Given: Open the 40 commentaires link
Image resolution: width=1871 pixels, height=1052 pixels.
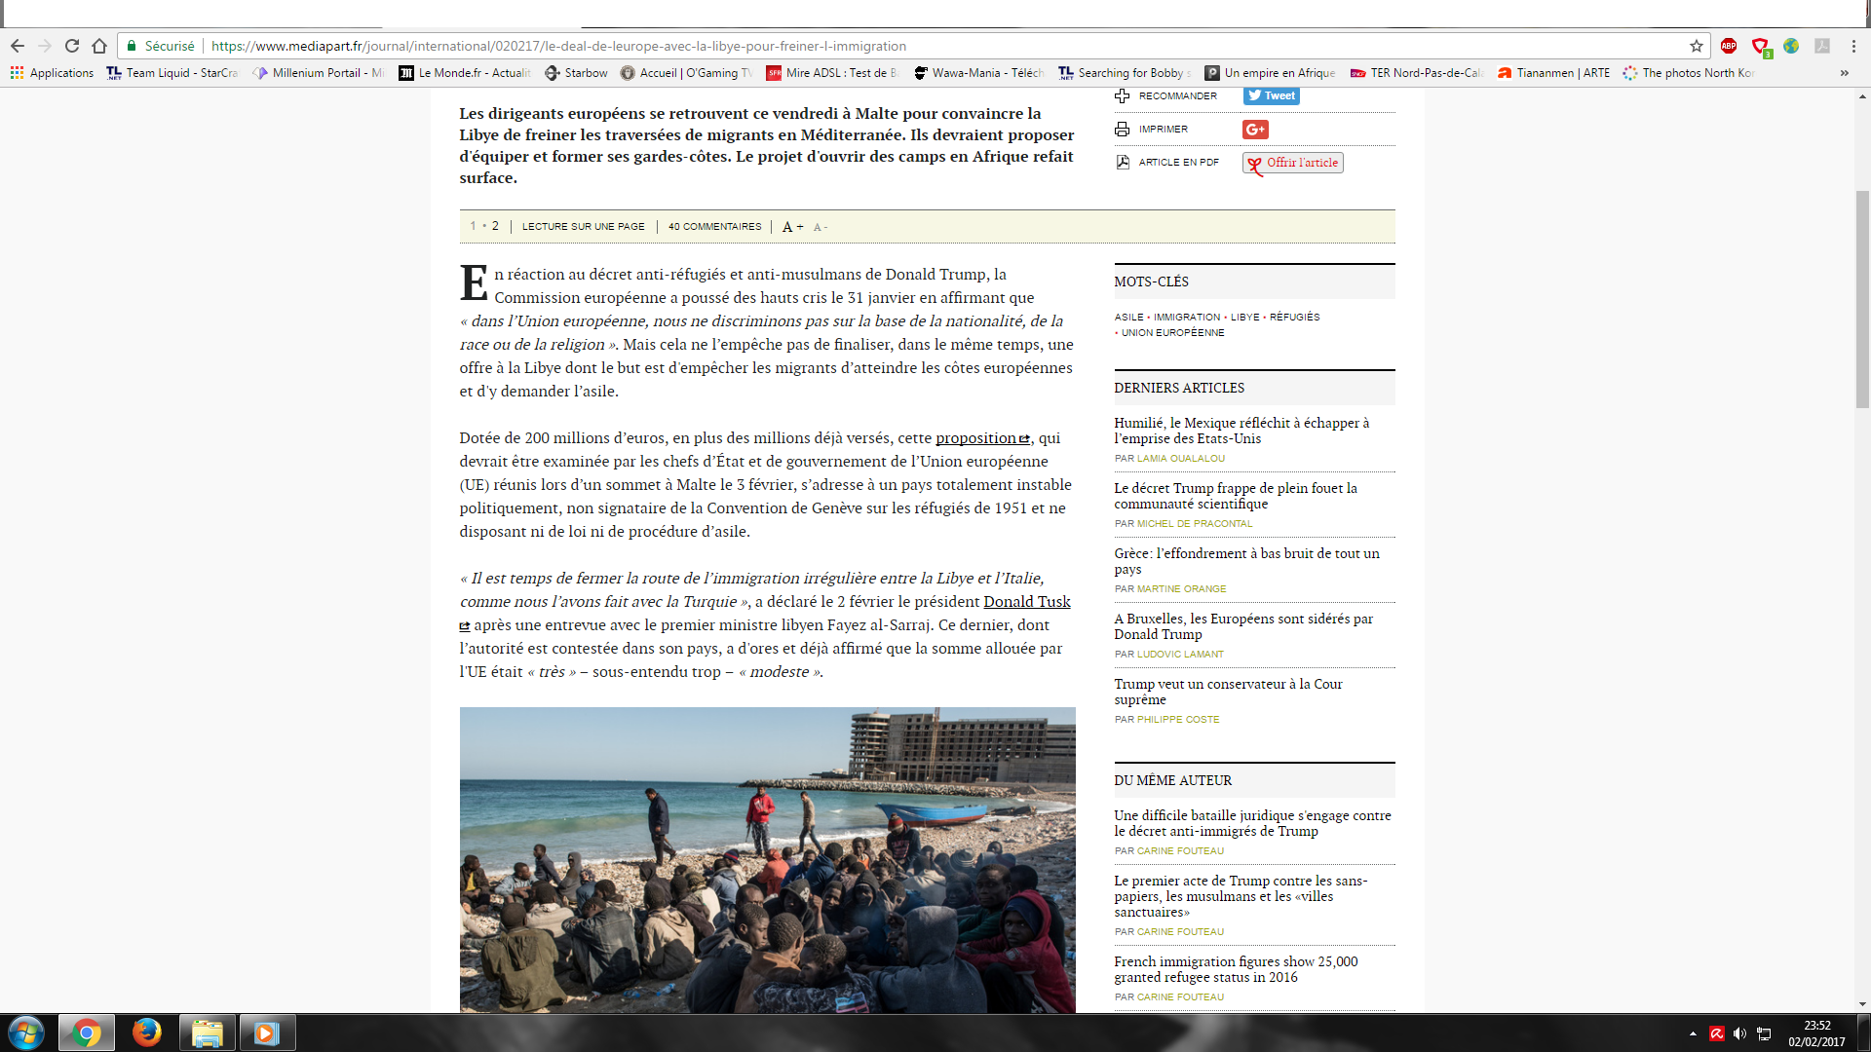Looking at the screenshot, I should [x=714, y=226].
